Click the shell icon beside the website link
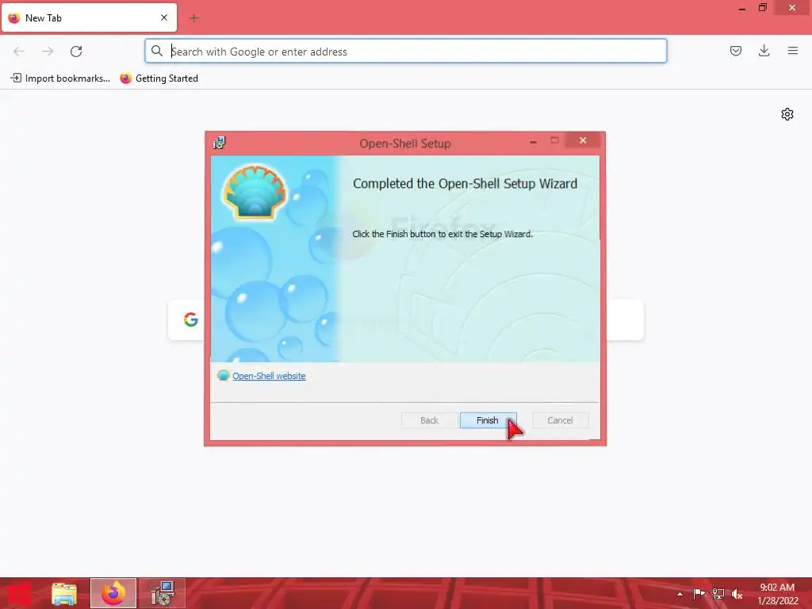Viewport: 812px width, 609px height. pos(223,375)
